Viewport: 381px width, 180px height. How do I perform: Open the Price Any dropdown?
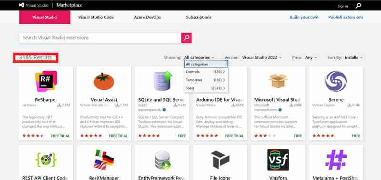(311, 57)
